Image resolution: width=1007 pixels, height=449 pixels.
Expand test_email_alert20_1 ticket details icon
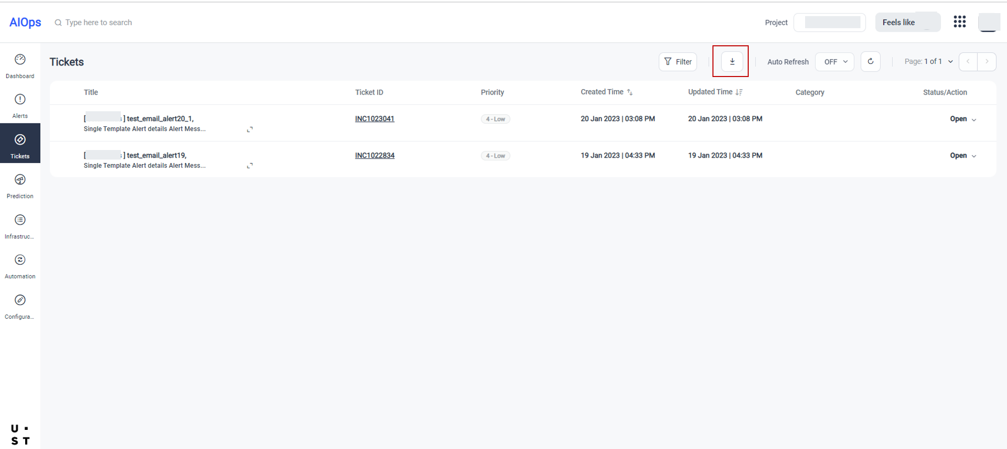click(x=250, y=129)
